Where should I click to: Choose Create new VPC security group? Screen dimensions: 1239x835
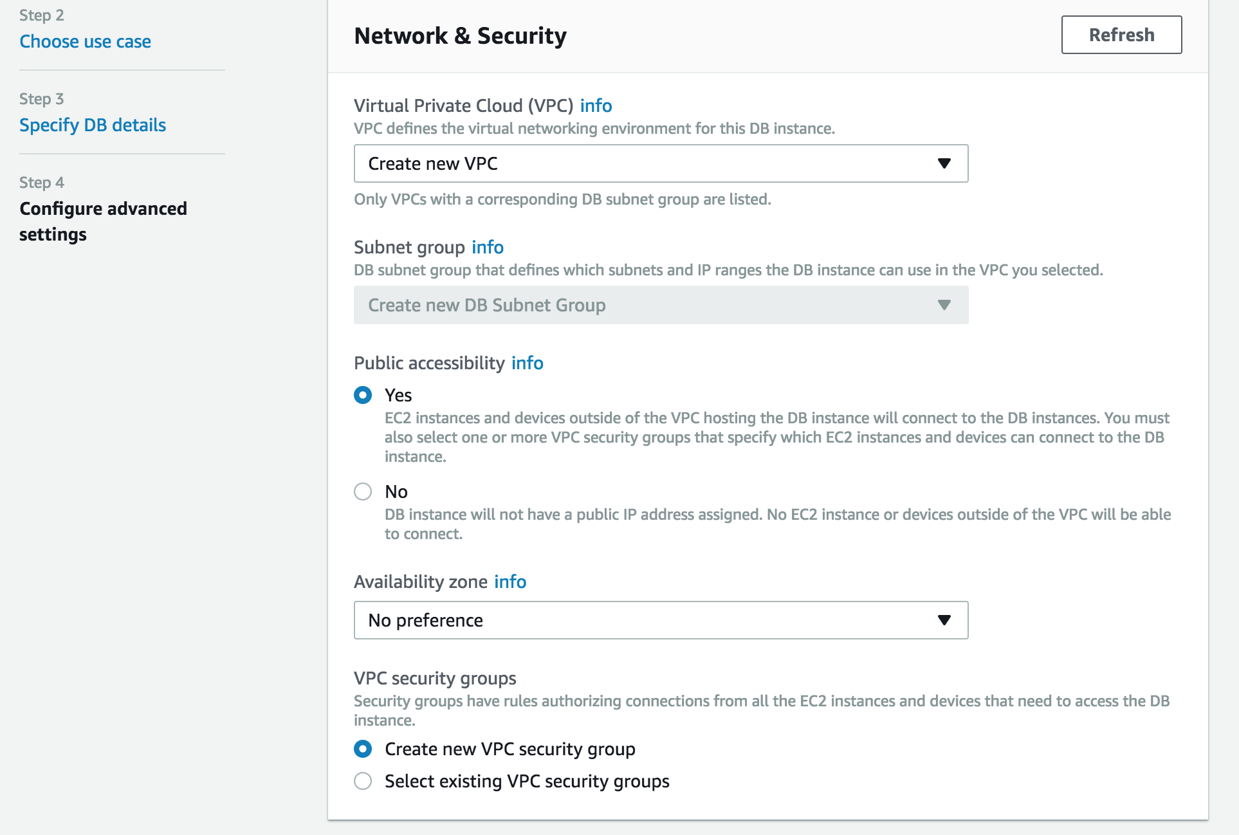[363, 749]
